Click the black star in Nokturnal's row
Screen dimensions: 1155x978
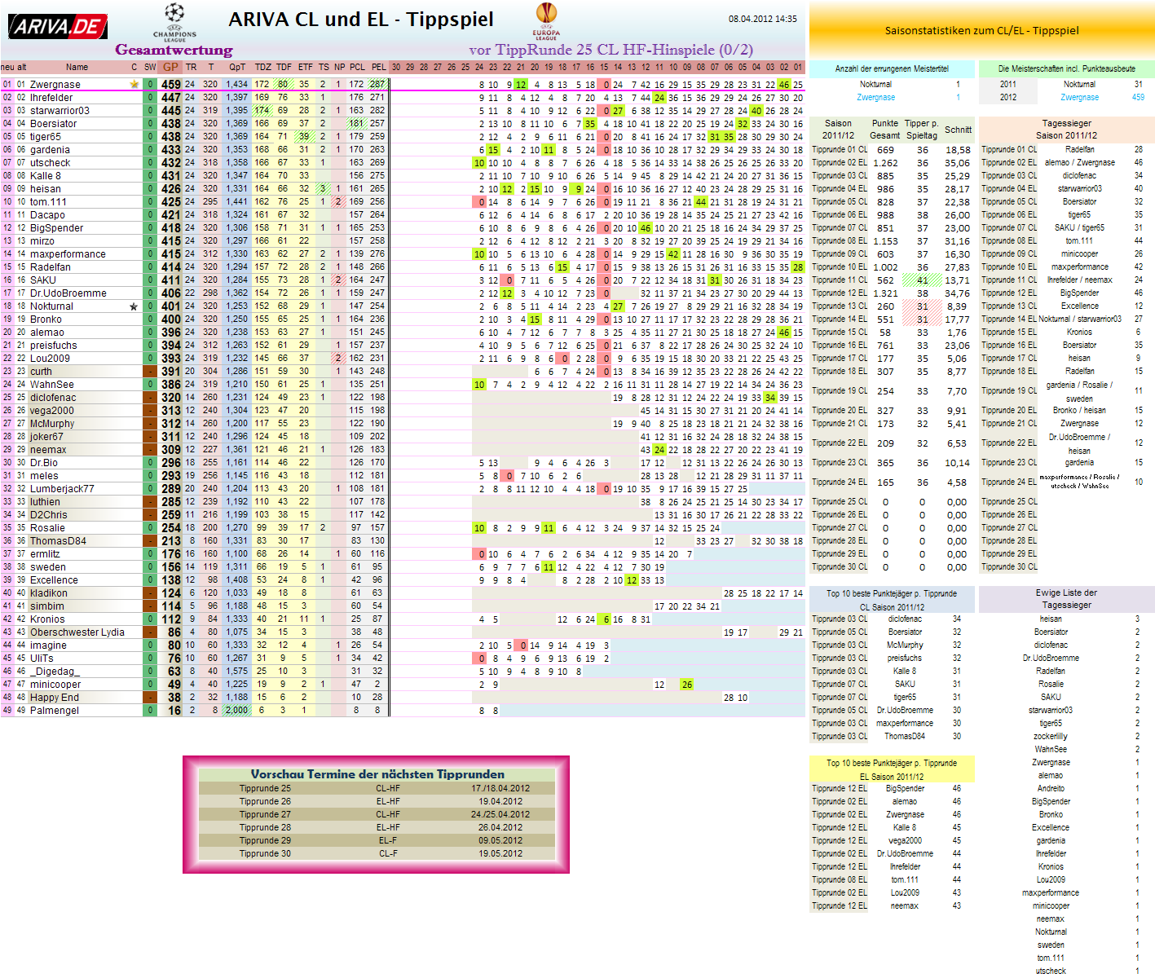[x=134, y=306]
